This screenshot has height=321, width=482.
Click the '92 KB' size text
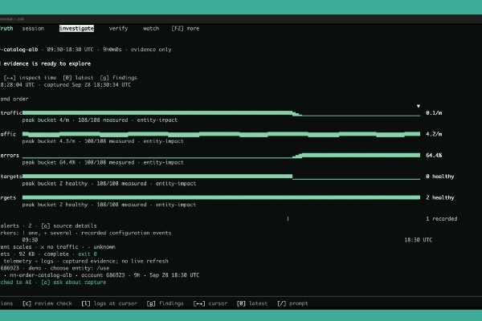(27, 254)
